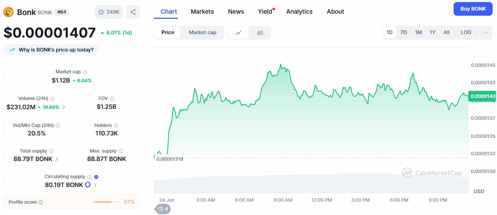Click the 110.73K holders value
Image resolution: width=497 pixels, height=215 pixels.
coord(106,133)
